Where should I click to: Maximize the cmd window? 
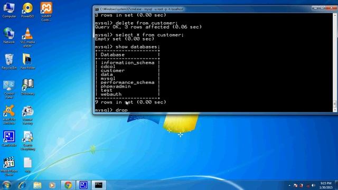[322, 8]
